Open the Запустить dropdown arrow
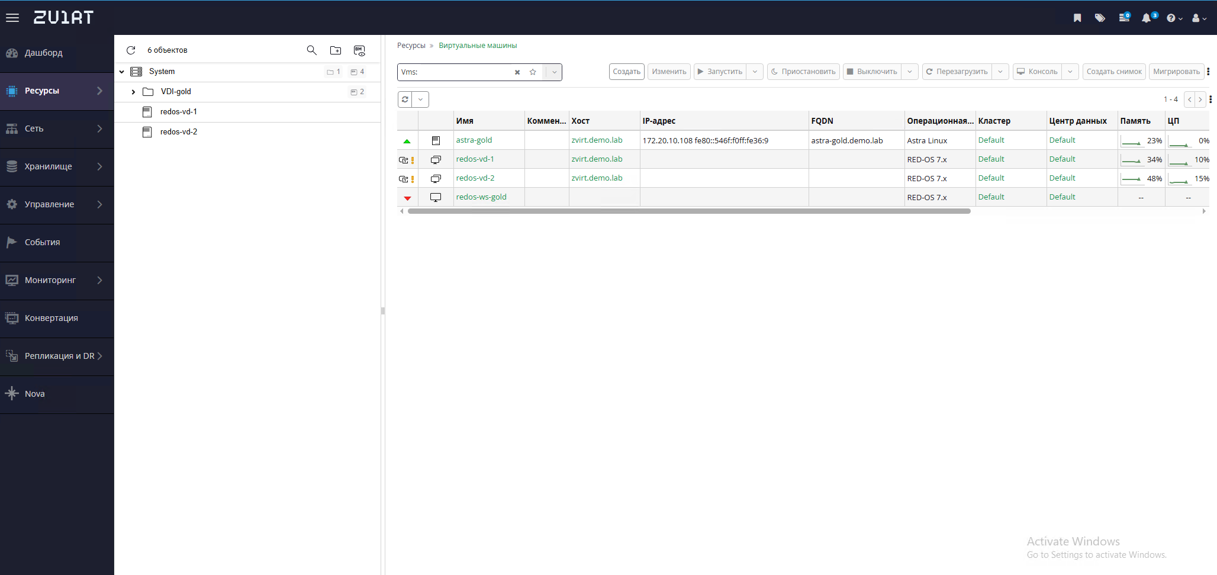Image resolution: width=1217 pixels, height=575 pixels. (x=755, y=72)
